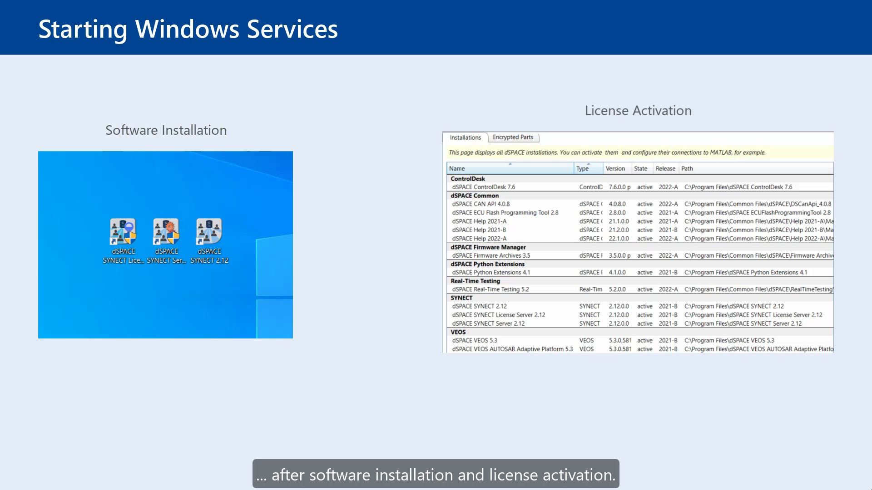Select the SYNECT group header
The image size is (872, 490).
tap(640, 298)
